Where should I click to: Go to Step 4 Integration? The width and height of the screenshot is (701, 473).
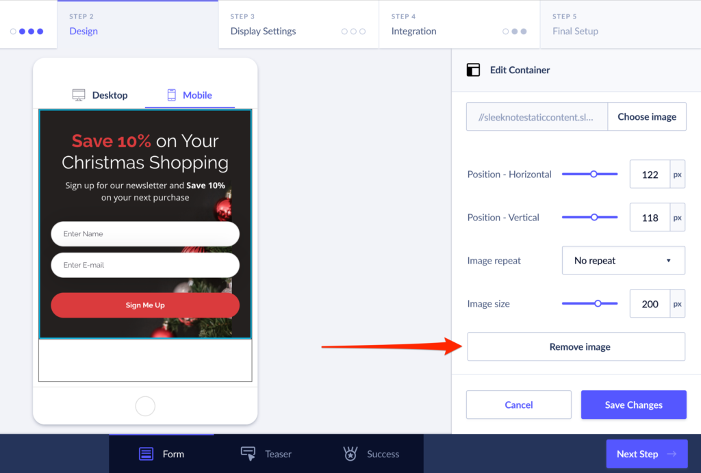pyautogui.click(x=459, y=25)
